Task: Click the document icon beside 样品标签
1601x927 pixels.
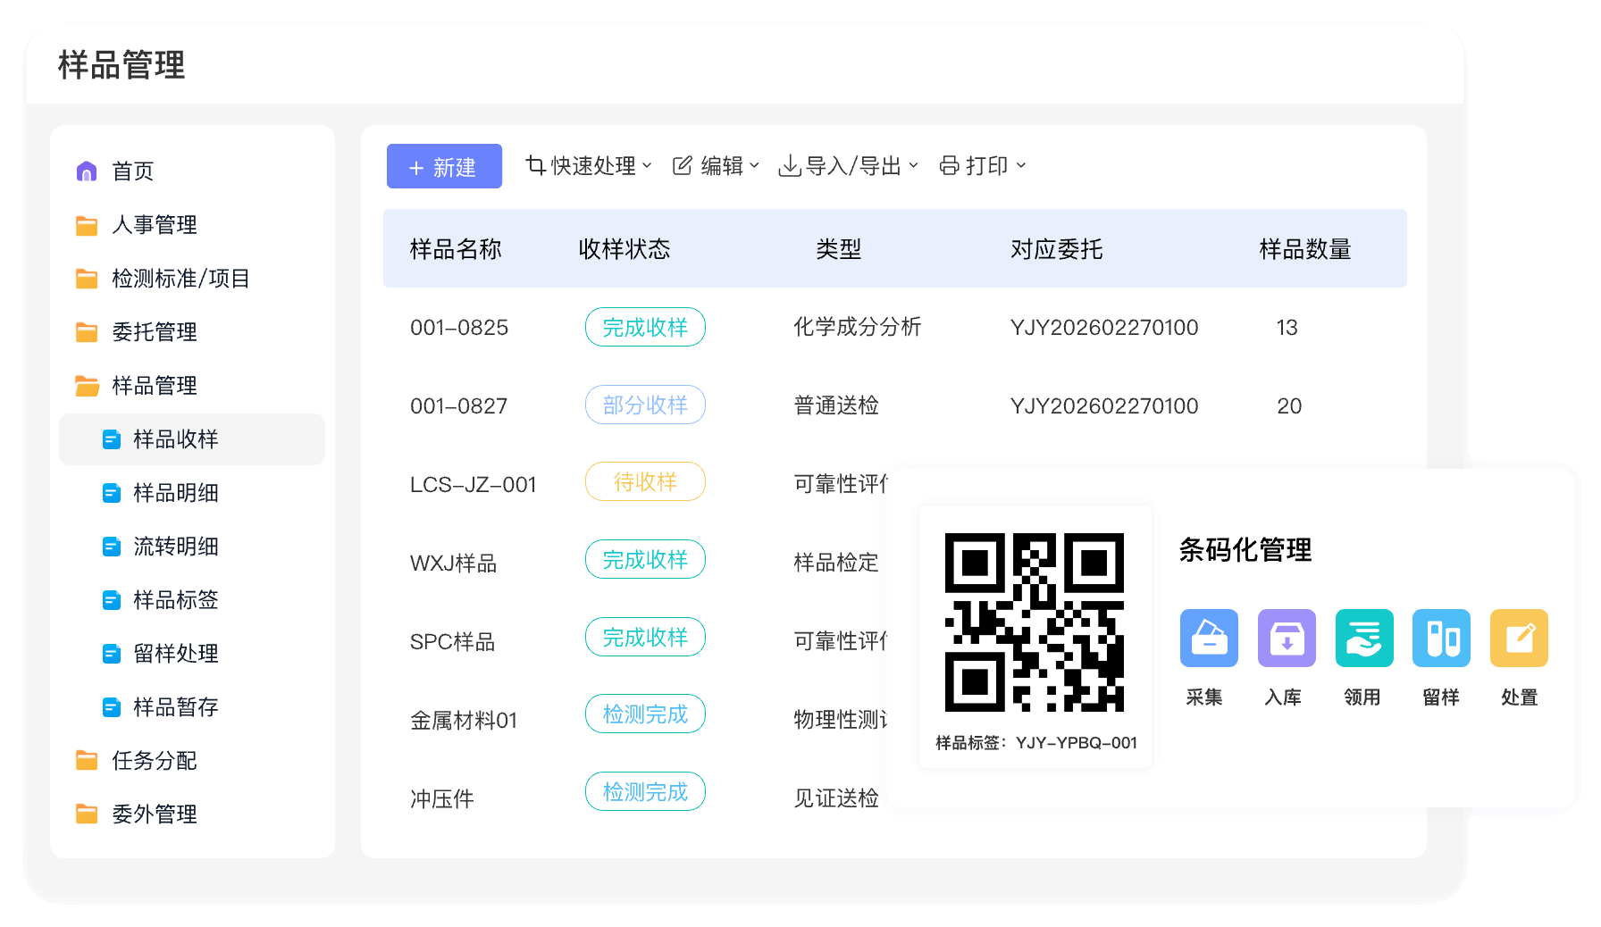Action: pyautogui.click(x=112, y=600)
